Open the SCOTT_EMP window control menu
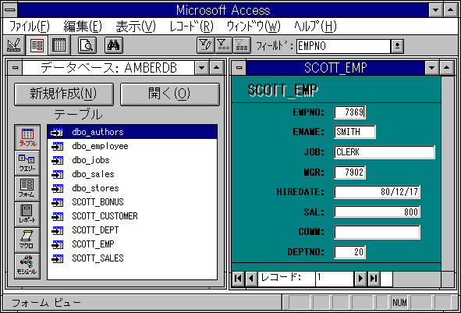 [x=239, y=68]
